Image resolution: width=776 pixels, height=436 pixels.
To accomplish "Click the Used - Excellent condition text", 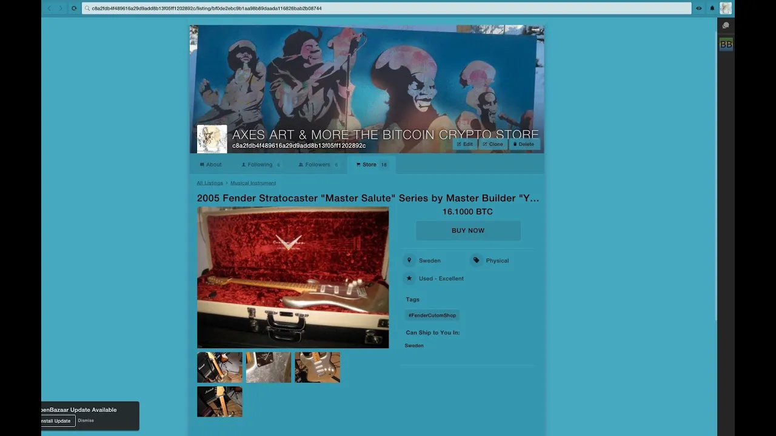I will [441, 279].
